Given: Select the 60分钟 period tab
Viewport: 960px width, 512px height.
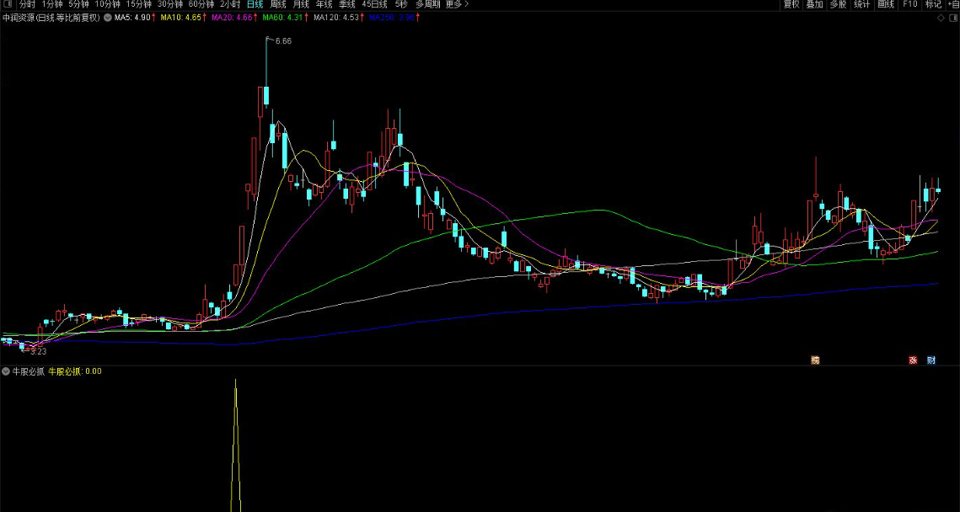Looking at the screenshot, I should [x=201, y=4].
